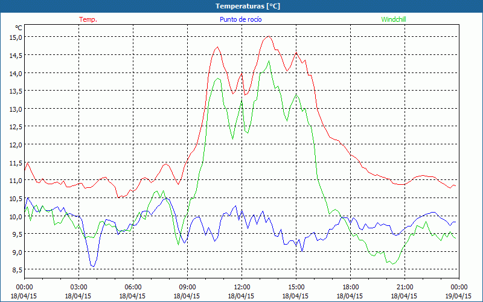
Task: Click the "13,0" y-axis value
Action: click(16, 109)
